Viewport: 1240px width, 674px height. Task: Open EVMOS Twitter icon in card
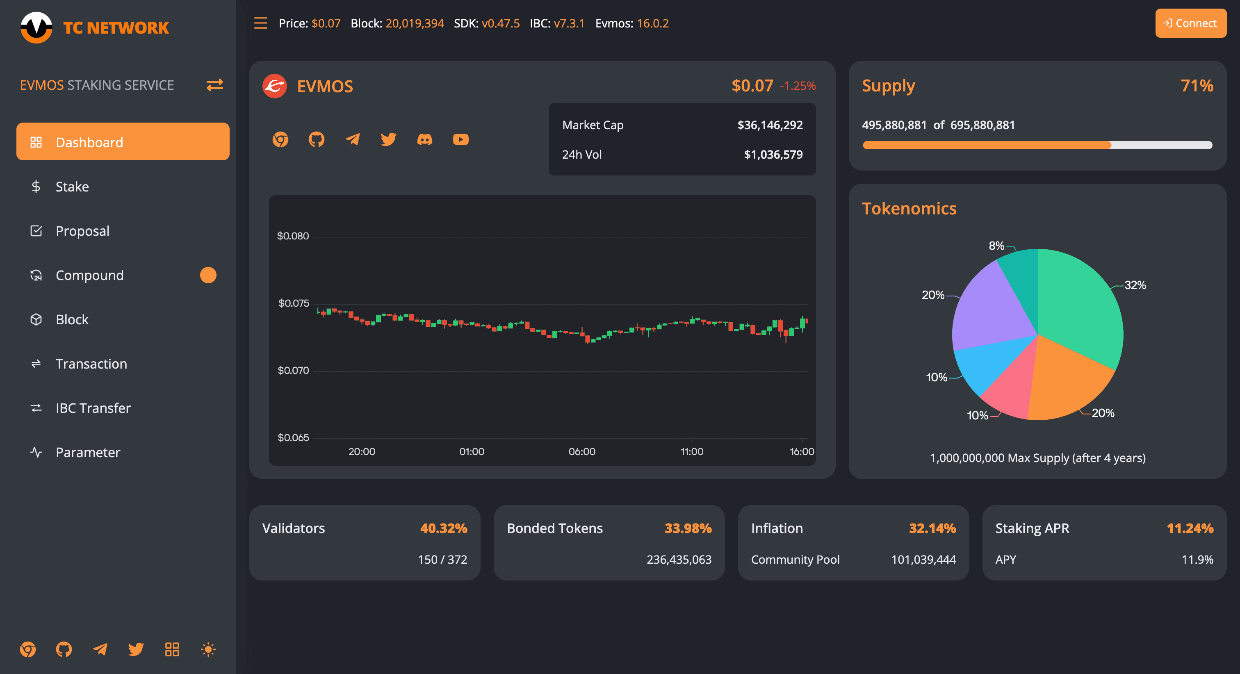pyautogui.click(x=388, y=140)
